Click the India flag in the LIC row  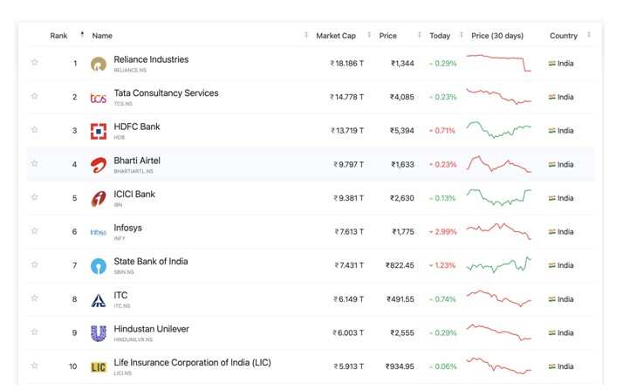[552, 366]
